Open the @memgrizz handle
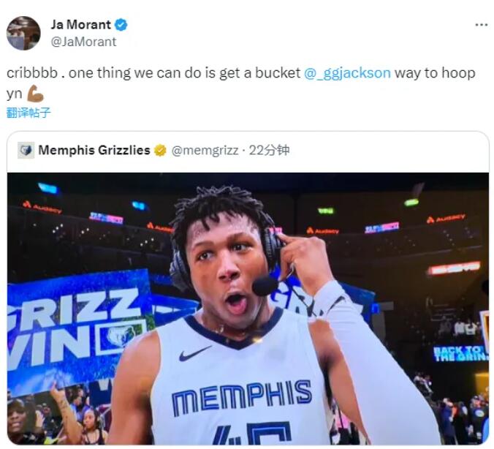Viewport: 494px width, 449px height. click(205, 151)
